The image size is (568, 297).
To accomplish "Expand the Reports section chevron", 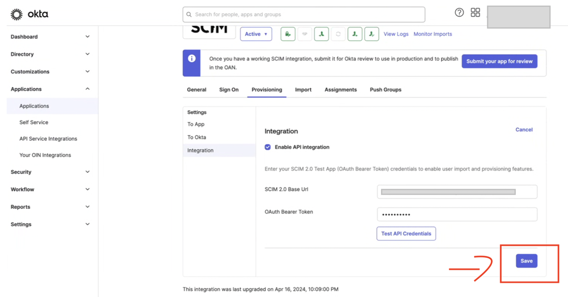I will click(x=88, y=207).
